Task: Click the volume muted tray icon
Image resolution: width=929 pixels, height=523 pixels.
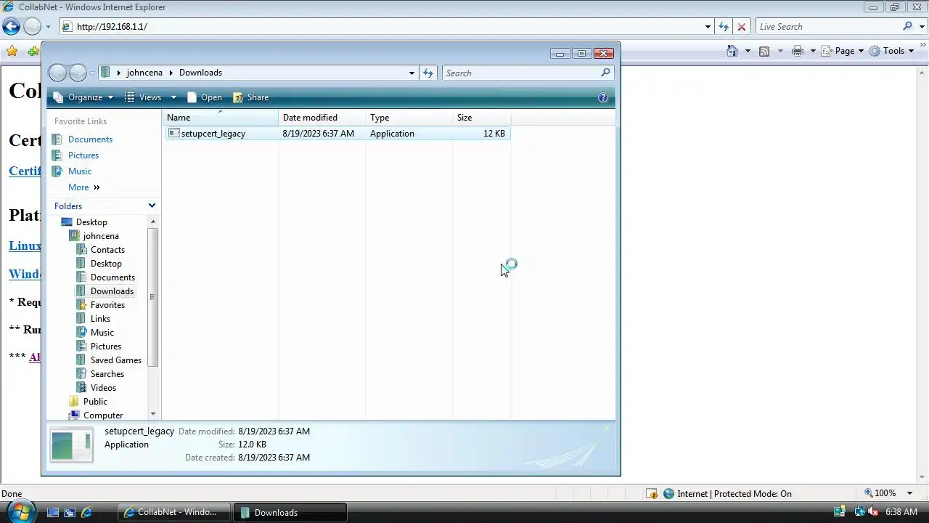Action: pos(872,512)
